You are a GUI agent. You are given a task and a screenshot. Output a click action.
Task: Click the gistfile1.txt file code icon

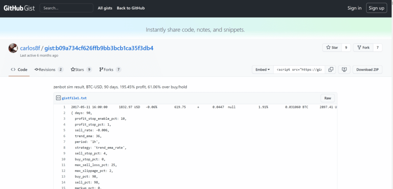[58, 98]
